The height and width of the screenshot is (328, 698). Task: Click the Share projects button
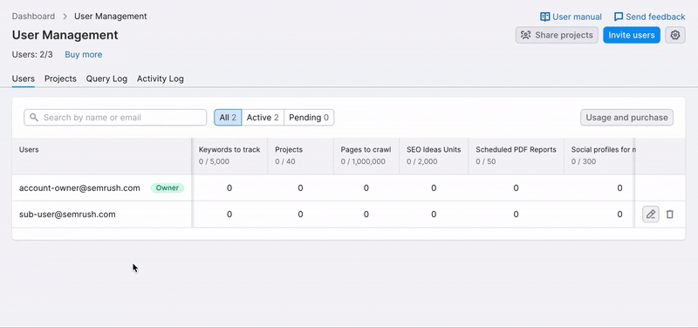[557, 35]
